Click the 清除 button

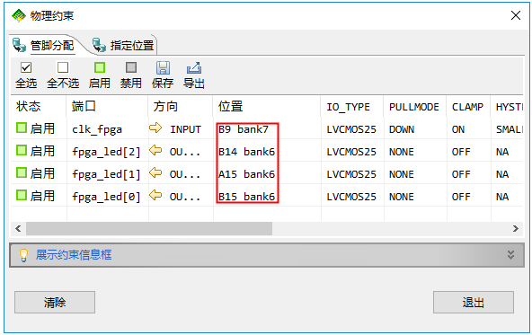pyautogui.click(x=55, y=302)
